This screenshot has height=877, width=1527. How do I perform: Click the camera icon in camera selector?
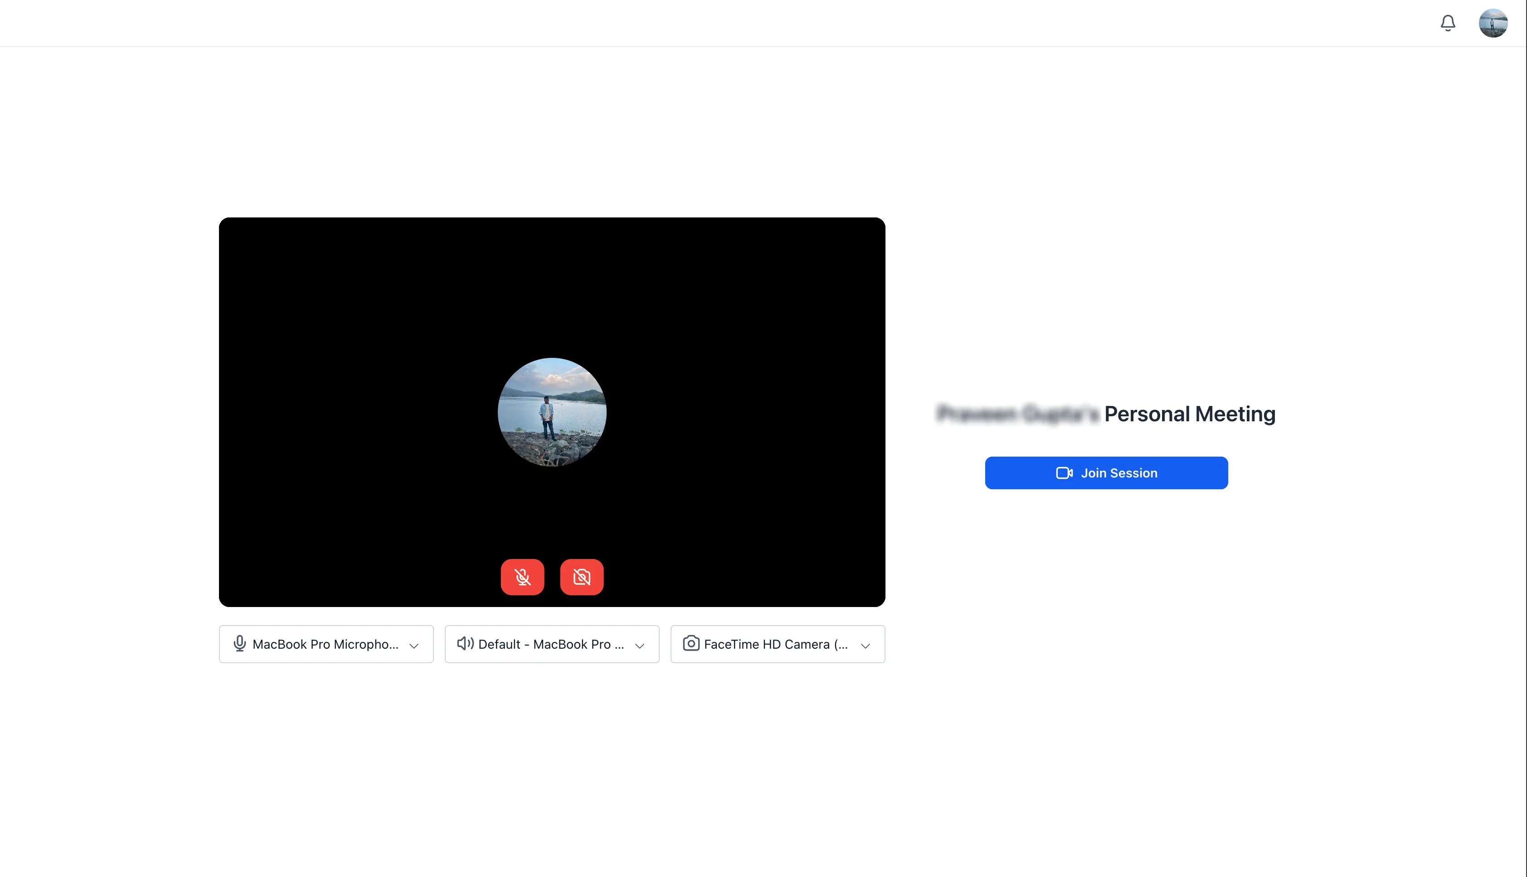(691, 643)
